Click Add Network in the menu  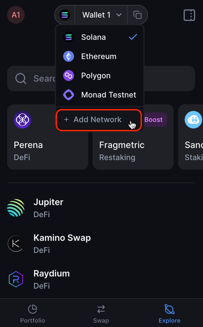[94, 120]
